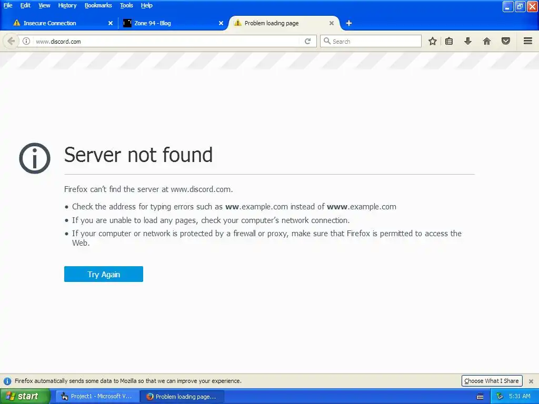Open the History menu
Screen dimensions: 539x404
(x=67, y=5)
